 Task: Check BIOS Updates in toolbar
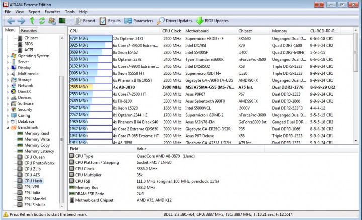click(212, 21)
